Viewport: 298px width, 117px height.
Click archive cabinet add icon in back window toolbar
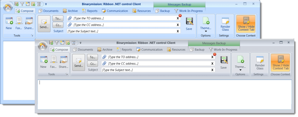pyautogui.click(x=33, y=4)
